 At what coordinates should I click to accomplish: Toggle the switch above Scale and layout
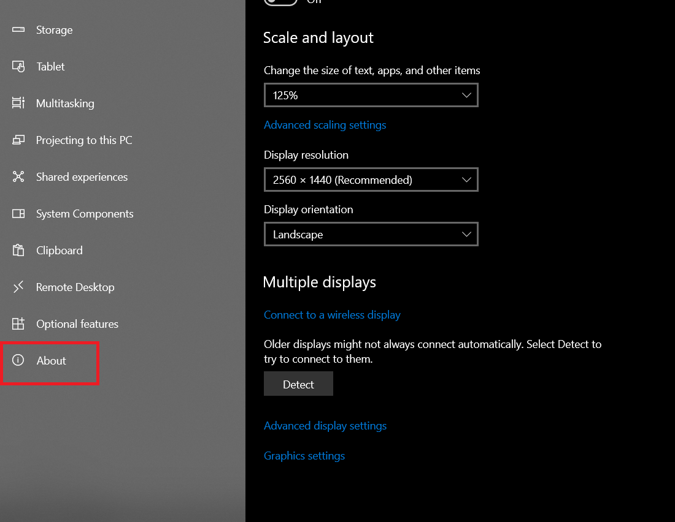[281, 2]
